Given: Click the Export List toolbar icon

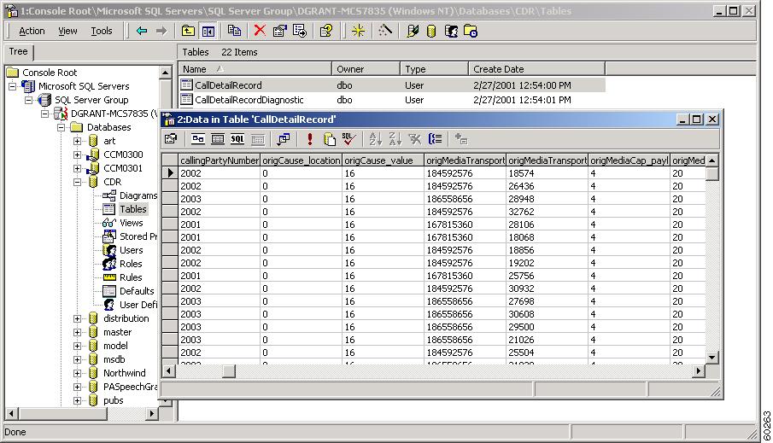Looking at the screenshot, I should pyautogui.click(x=299, y=31).
